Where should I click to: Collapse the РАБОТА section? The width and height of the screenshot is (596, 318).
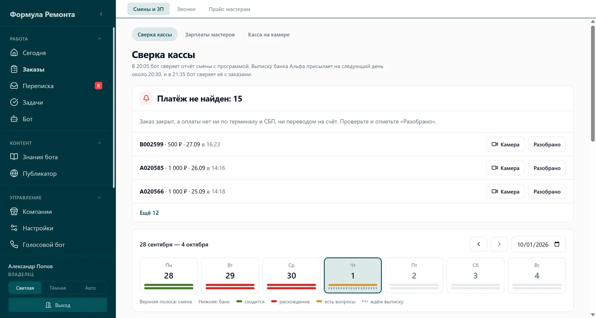99,39
